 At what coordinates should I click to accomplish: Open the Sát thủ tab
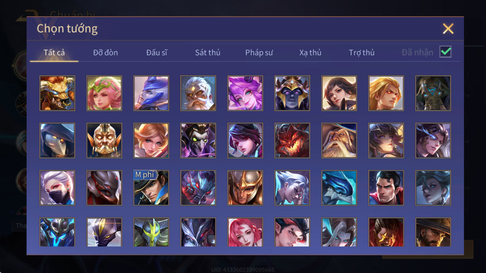coord(208,52)
